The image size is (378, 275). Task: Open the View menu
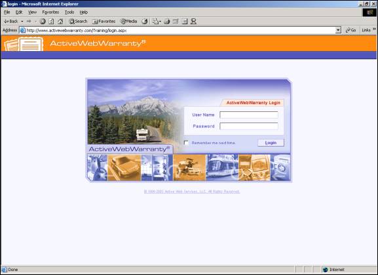(x=32, y=12)
